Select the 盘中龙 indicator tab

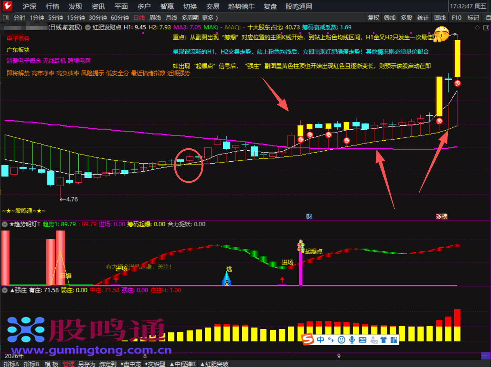point(130,364)
